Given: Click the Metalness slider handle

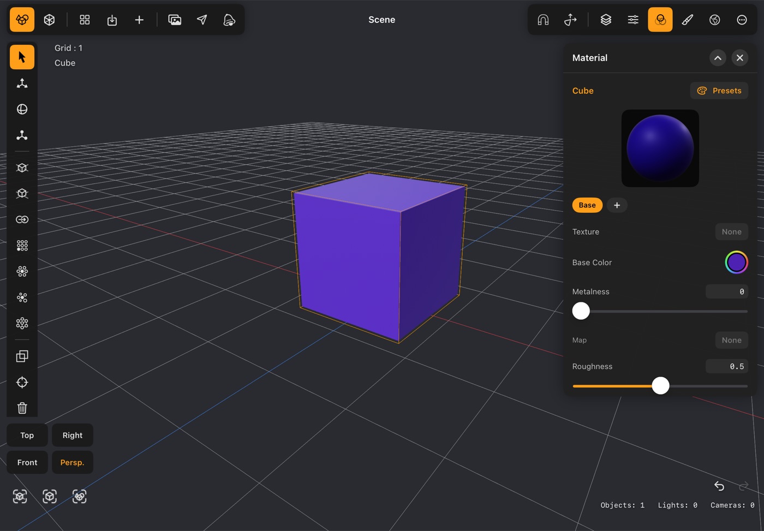Looking at the screenshot, I should (x=581, y=311).
